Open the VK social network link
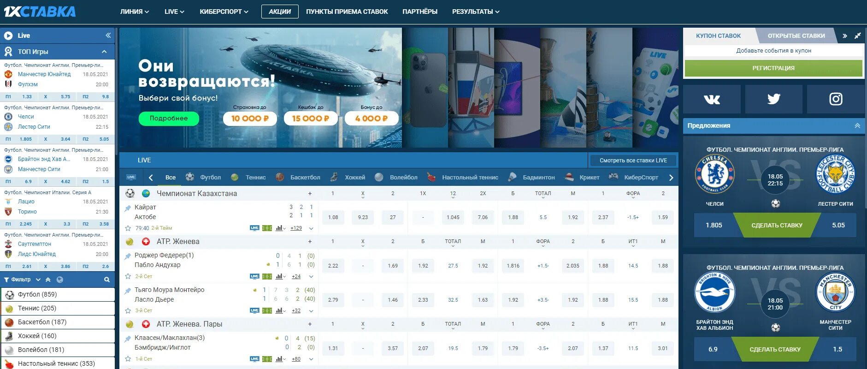The height and width of the screenshot is (369, 867). point(712,99)
